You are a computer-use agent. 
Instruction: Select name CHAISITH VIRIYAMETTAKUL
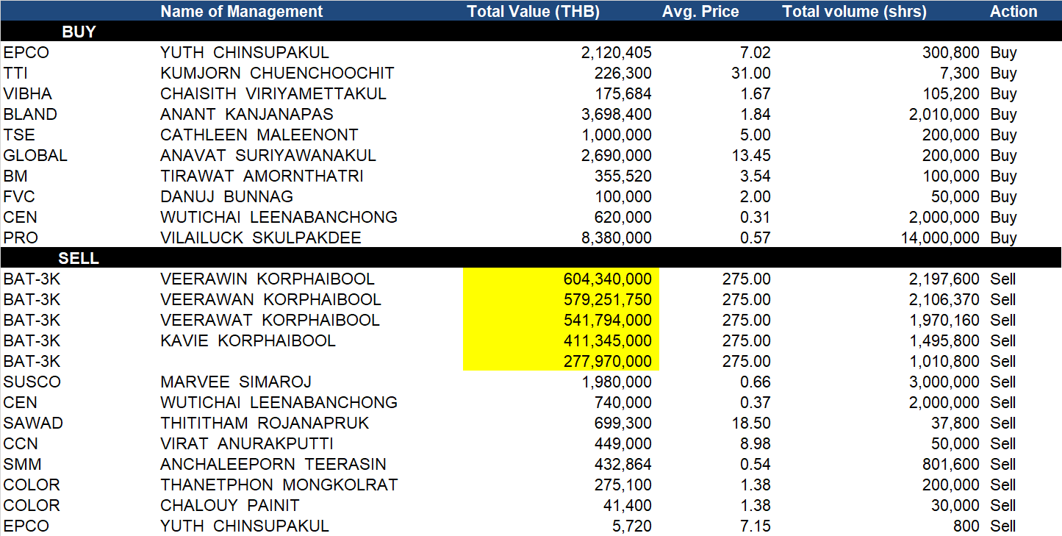pyautogui.click(x=273, y=93)
